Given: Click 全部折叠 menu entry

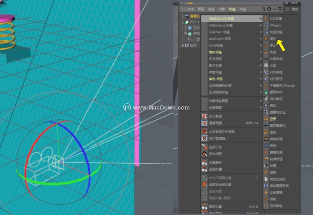Looking at the screenshot, I should (x=232, y=169).
